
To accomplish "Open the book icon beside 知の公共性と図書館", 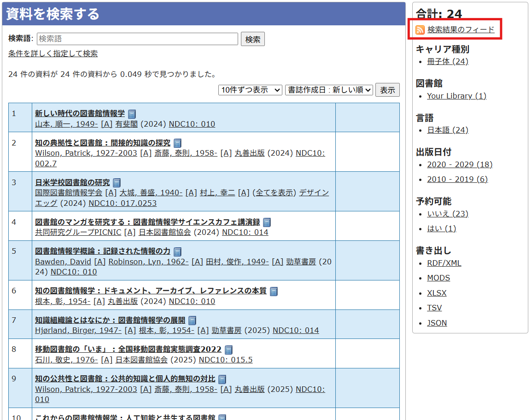I will coord(222,379).
